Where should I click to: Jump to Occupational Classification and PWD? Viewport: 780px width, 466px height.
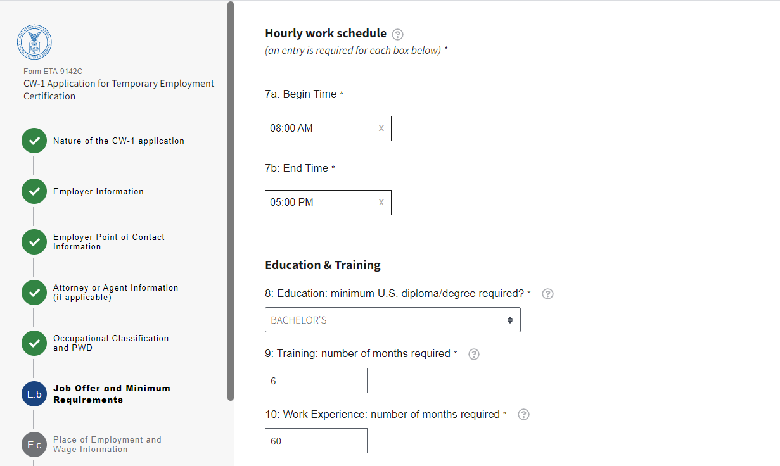(111, 343)
